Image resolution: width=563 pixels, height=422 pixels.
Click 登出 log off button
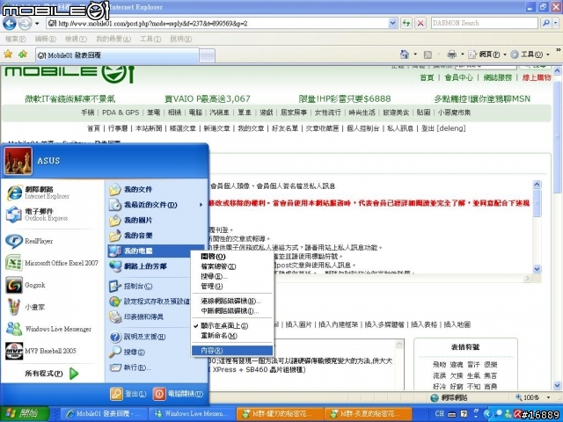128,394
